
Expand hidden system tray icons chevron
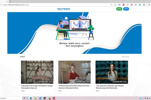tap(143, 98)
